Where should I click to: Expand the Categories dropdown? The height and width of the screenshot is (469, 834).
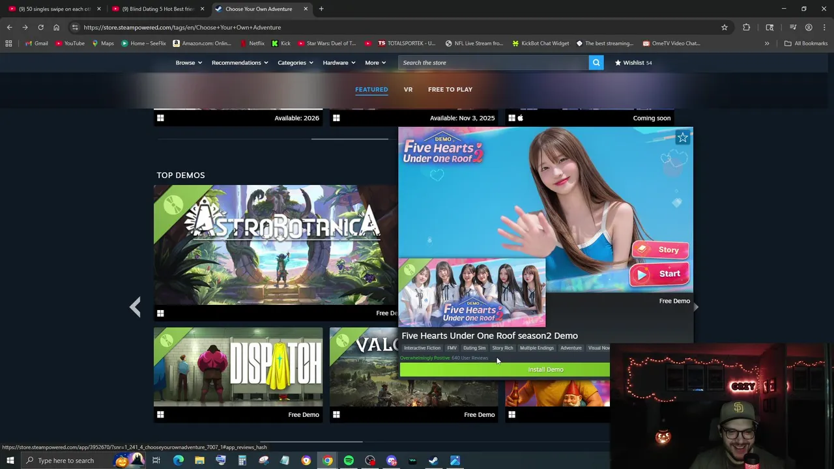(x=296, y=63)
